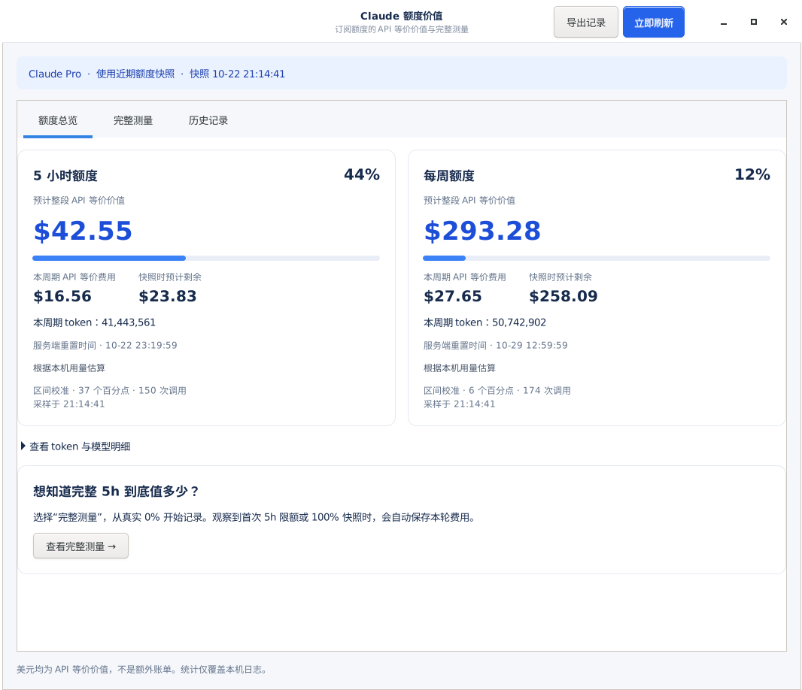Click the 5 小时额度 heading
Screen dimensions: 802x690
point(65,176)
